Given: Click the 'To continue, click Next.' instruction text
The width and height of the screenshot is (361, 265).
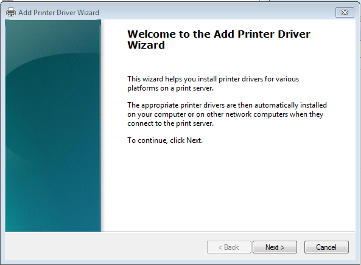Looking at the screenshot, I should pyautogui.click(x=165, y=140).
